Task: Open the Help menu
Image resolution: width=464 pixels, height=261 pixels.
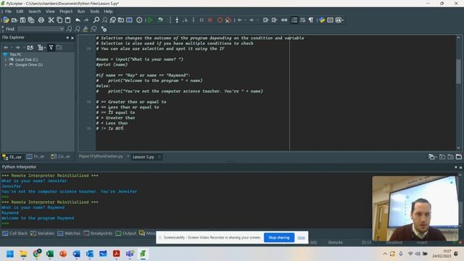Action: tap(108, 12)
